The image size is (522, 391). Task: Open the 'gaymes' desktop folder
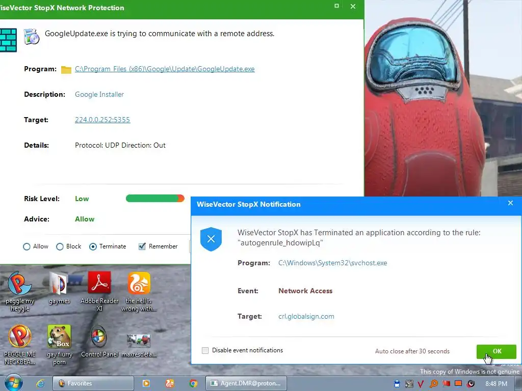tap(59, 288)
